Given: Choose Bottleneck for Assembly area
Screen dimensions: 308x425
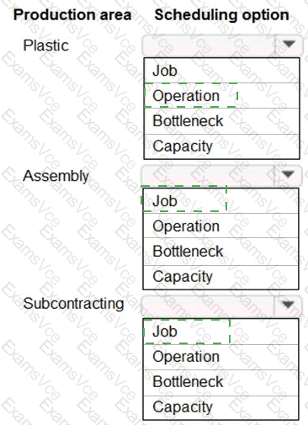Looking at the screenshot, I should [220, 252].
